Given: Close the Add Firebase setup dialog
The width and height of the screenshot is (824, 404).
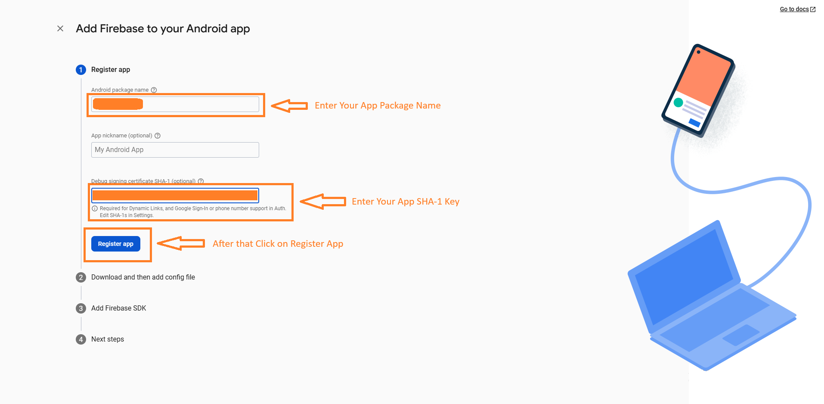Looking at the screenshot, I should coord(60,28).
